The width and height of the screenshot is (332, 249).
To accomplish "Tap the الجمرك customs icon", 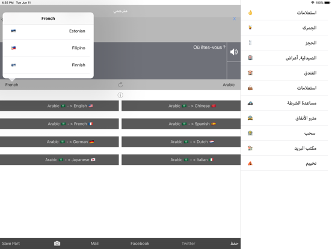I will tap(250, 28).
